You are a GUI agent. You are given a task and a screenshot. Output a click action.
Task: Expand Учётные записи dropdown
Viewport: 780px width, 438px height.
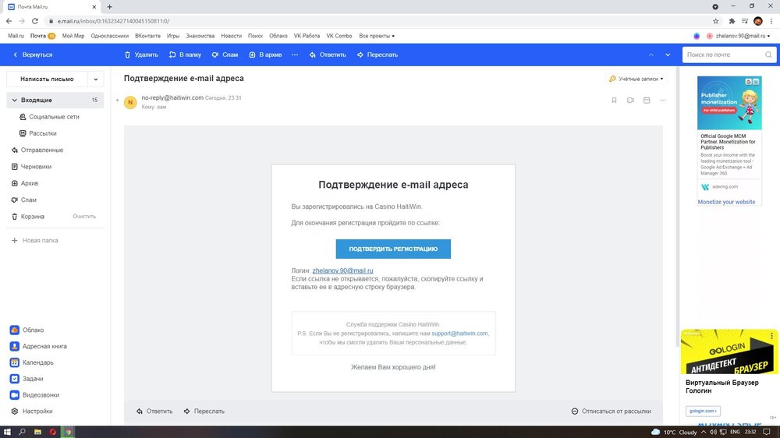click(x=636, y=79)
